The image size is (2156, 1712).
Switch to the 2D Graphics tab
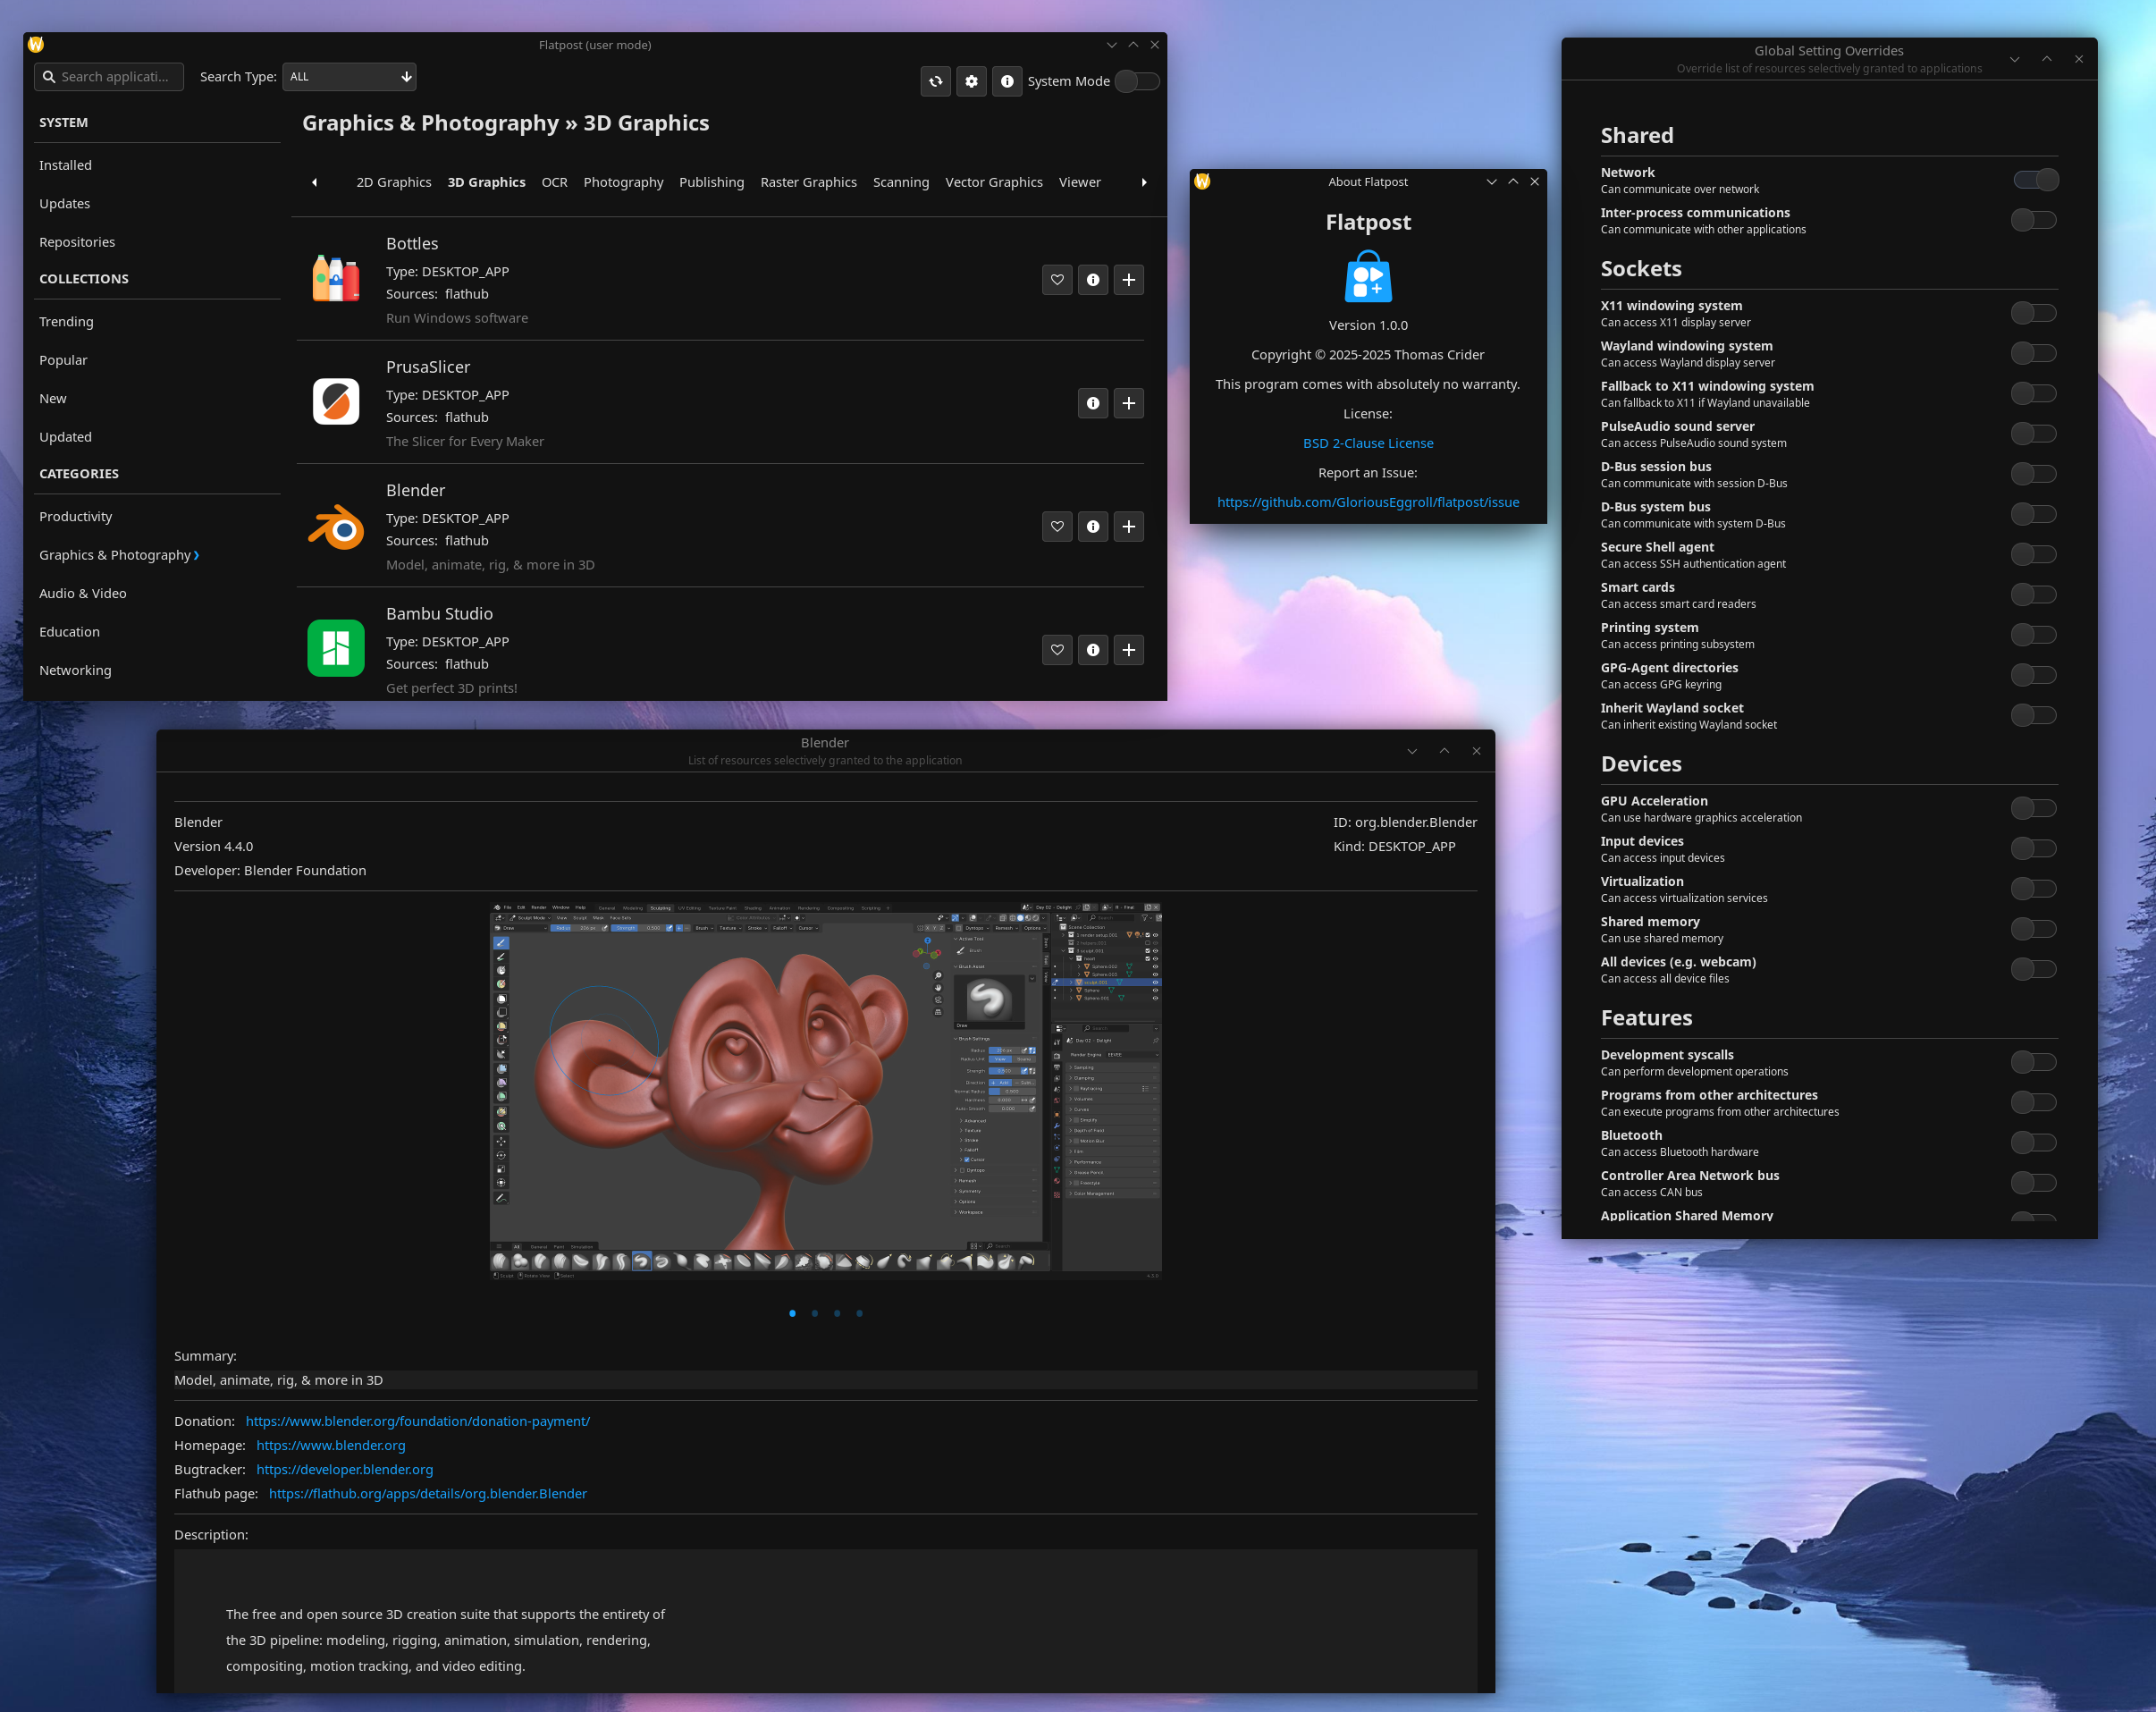pos(393,182)
